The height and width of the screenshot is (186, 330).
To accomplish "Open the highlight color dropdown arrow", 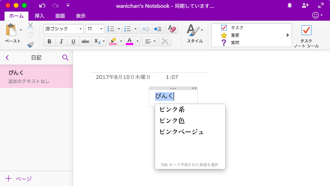I will click(121, 41).
